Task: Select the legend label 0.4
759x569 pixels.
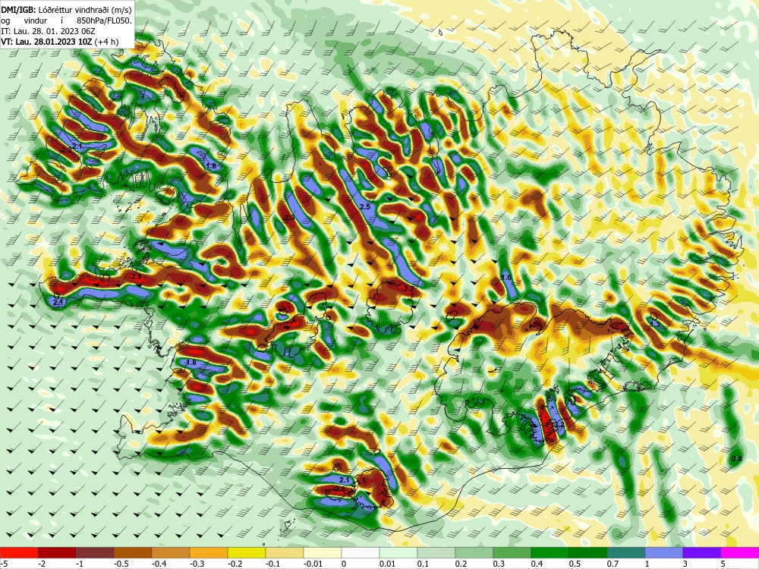Action: click(537, 563)
